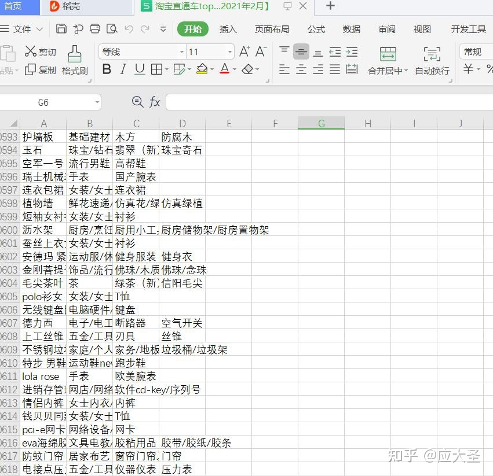Open the borders dropdown arrow
The height and width of the screenshot is (476, 493).
pyautogui.click(x=166, y=69)
